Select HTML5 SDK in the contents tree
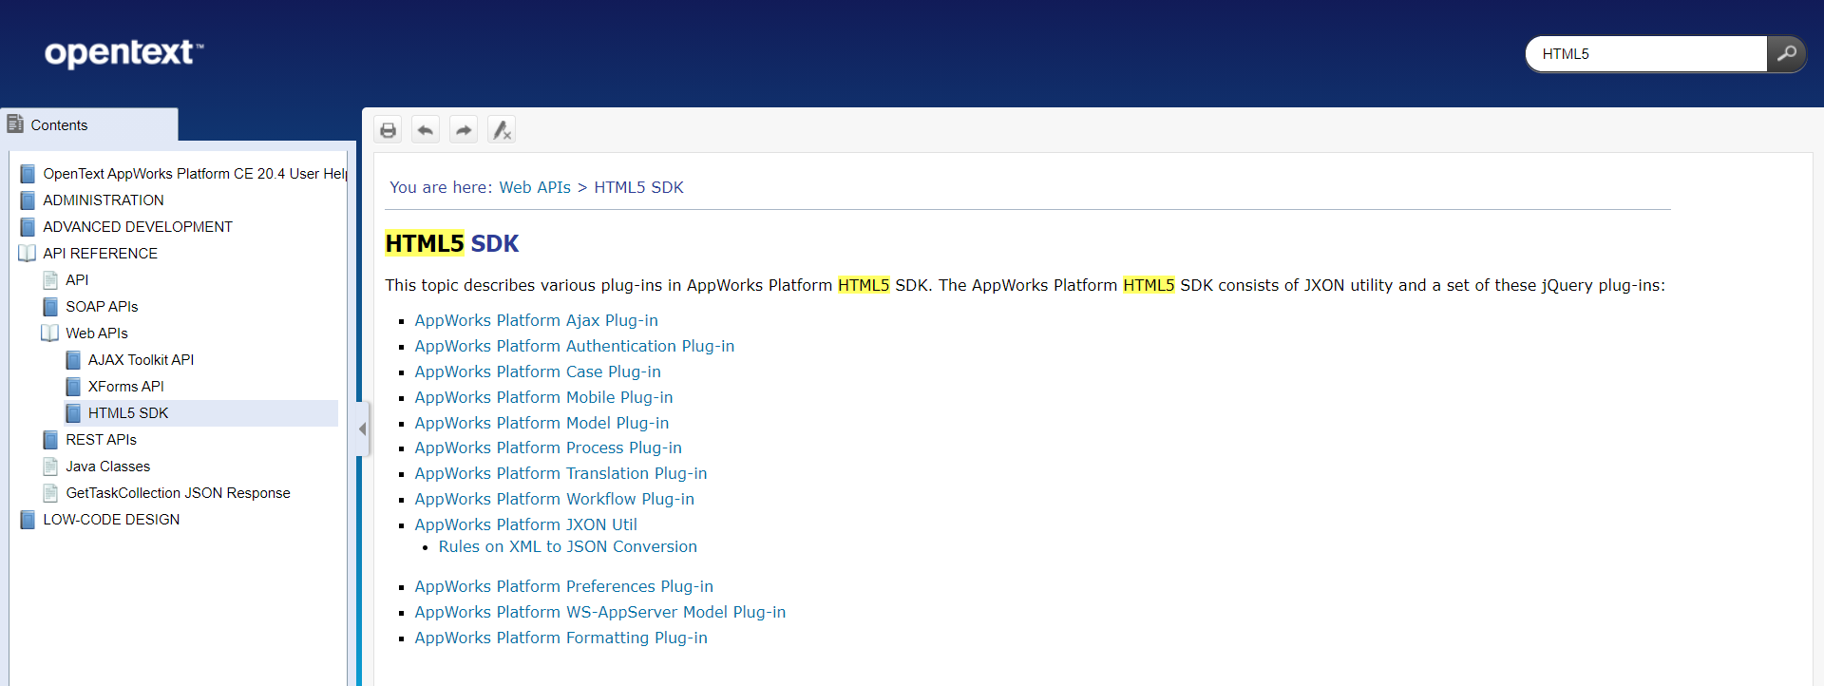This screenshot has width=1824, height=686. (x=128, y=413)
